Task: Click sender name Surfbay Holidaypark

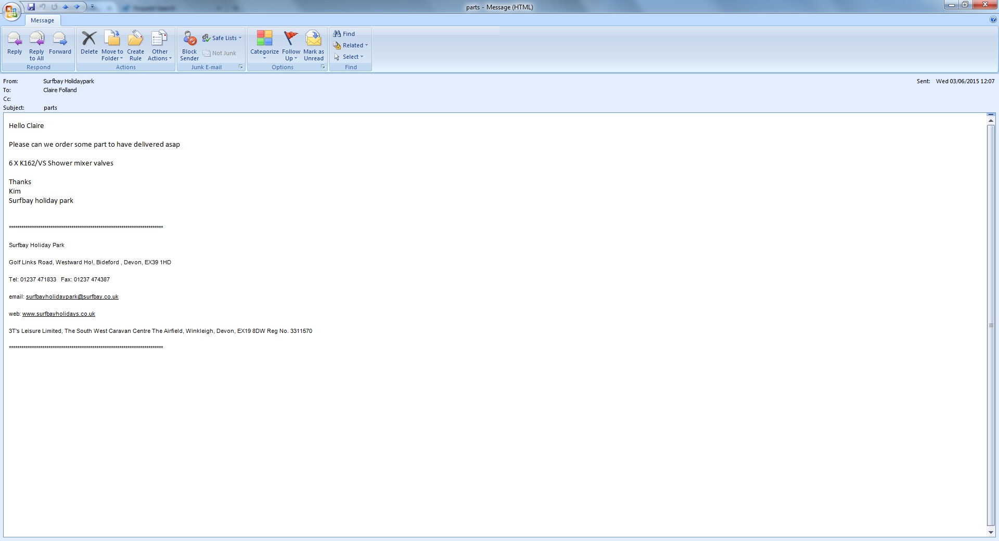Action: pyautogui.click(x=69, y=81)
